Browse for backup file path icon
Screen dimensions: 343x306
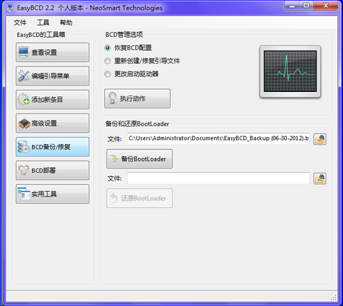pyautogui.click(x=320, y=139)
